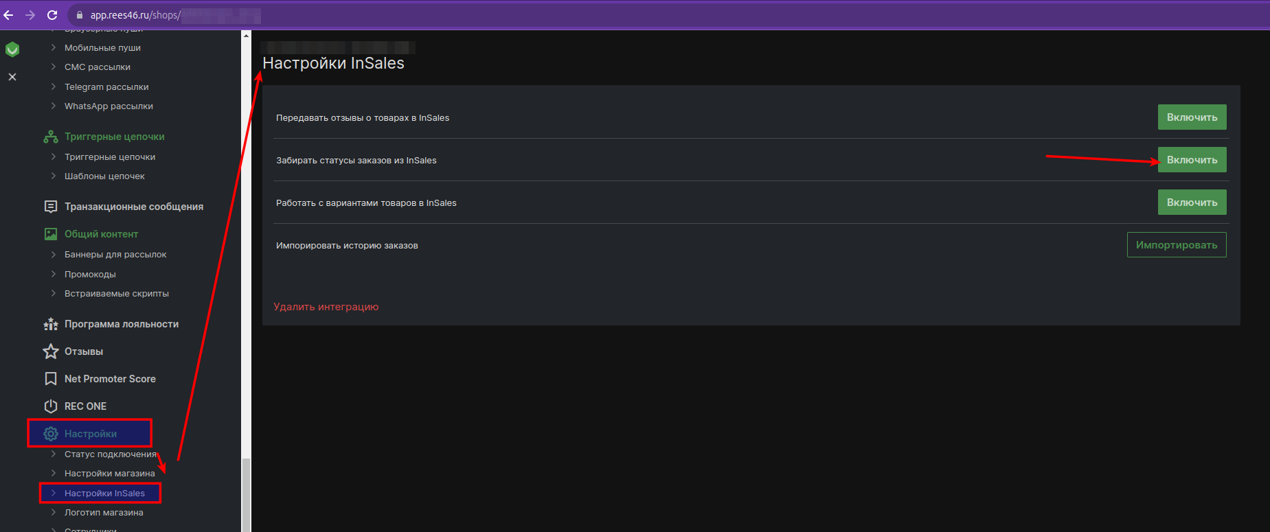Open the Настройки магазина menu item

[109, 473]
